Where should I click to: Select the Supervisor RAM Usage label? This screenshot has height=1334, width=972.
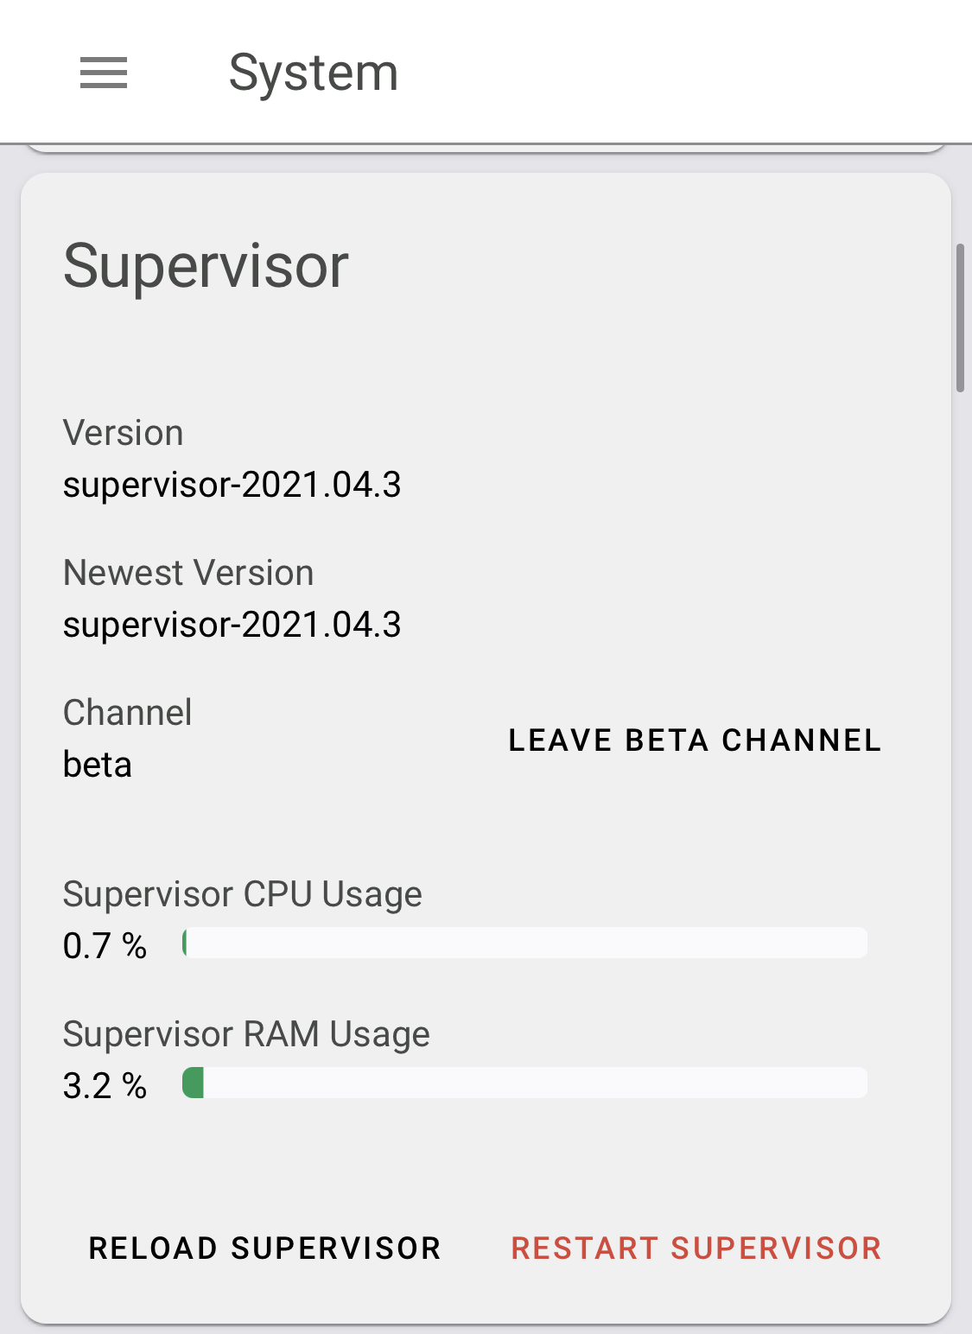tap(245, 1033)
